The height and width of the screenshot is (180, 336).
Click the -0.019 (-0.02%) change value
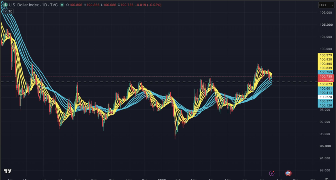[x=148, y=5]
